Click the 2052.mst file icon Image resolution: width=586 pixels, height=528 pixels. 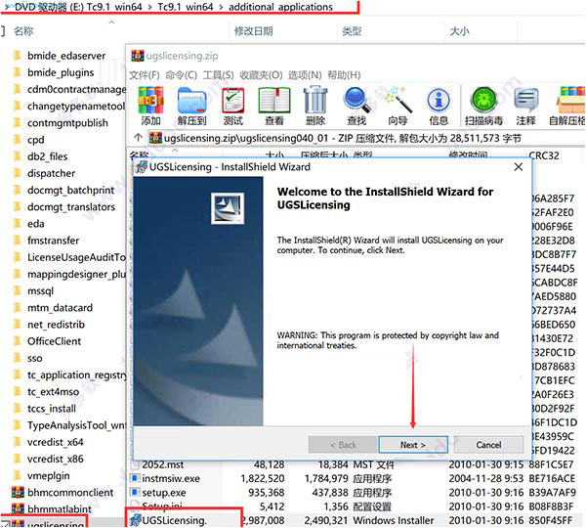pos(135,464)
